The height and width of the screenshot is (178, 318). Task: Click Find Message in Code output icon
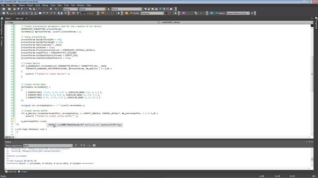coord(76,145)
